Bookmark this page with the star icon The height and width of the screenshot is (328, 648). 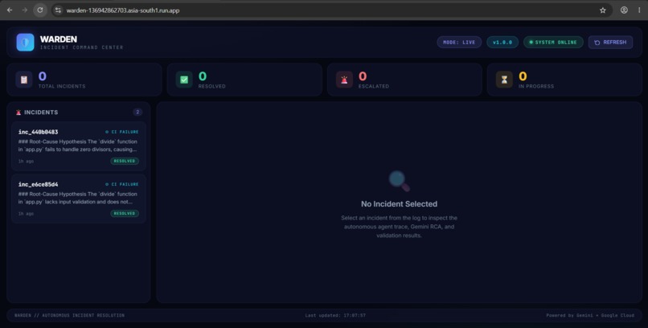point(602,10)
